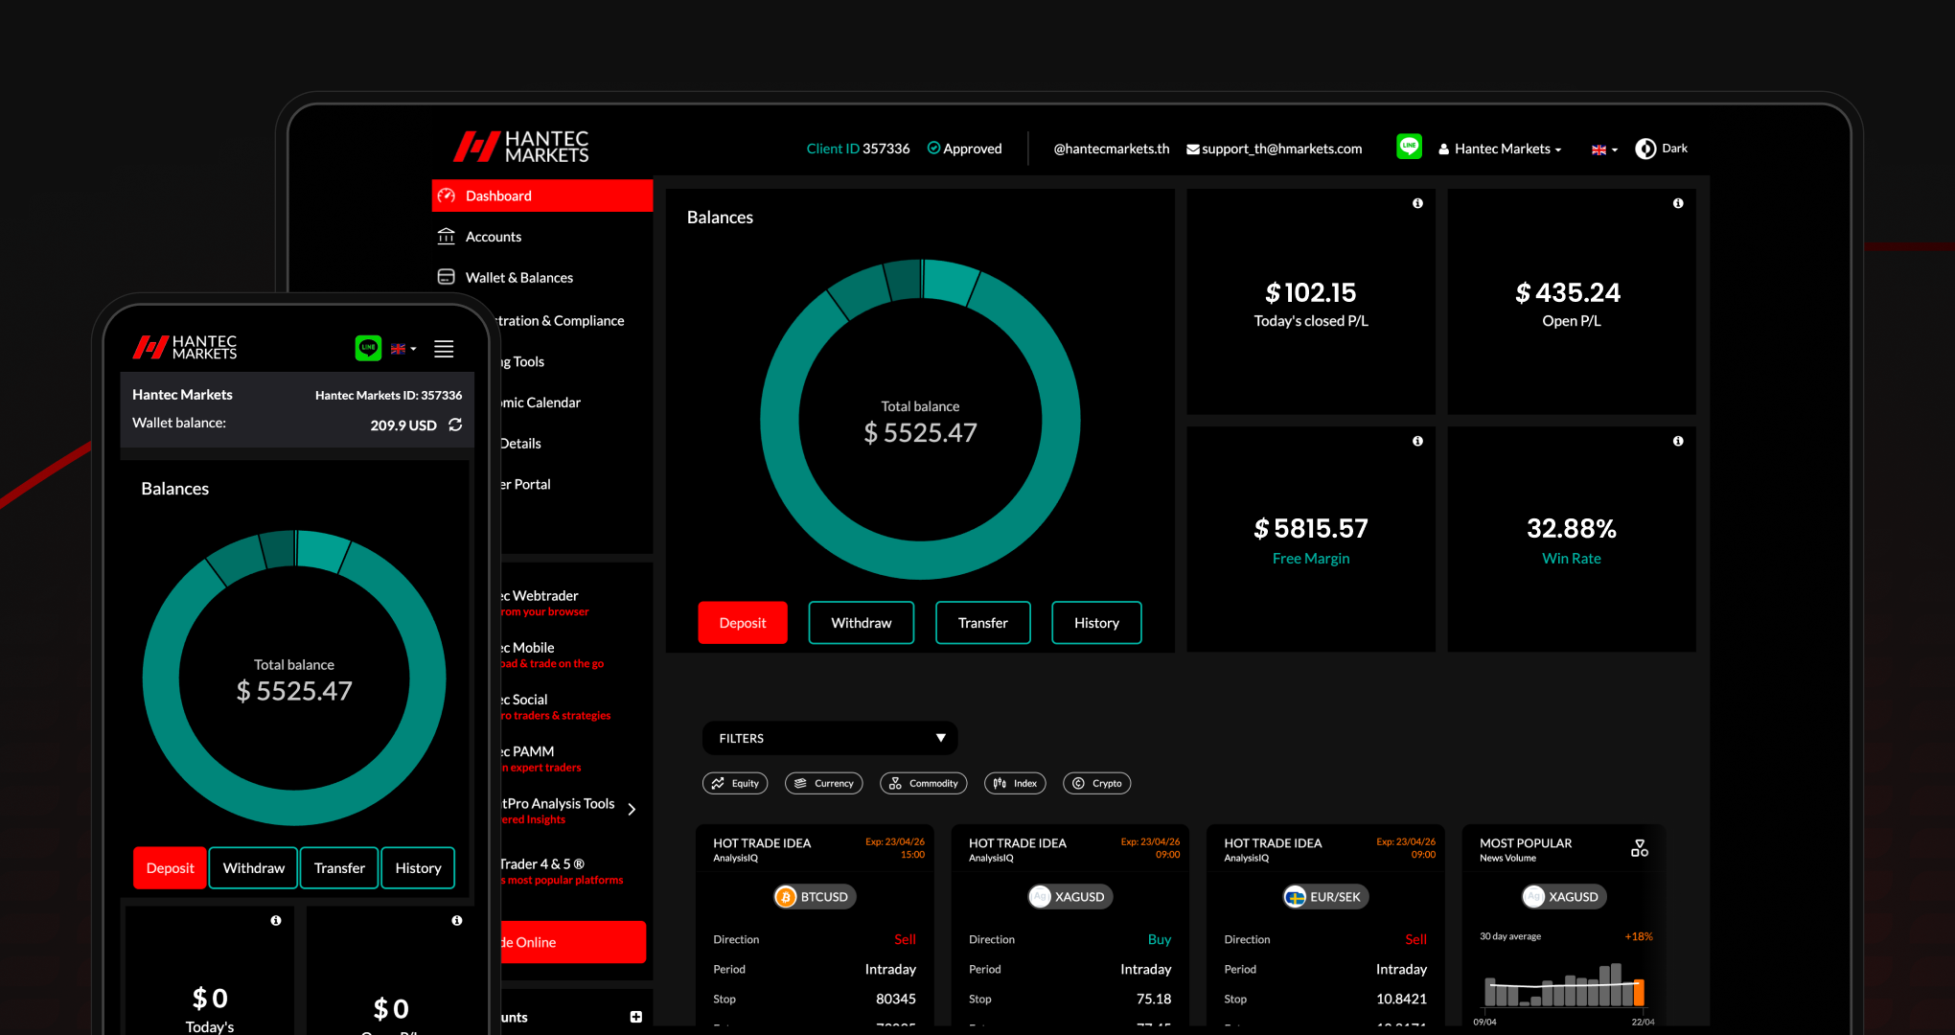Click the +18% volume change value

point(1639,936)
